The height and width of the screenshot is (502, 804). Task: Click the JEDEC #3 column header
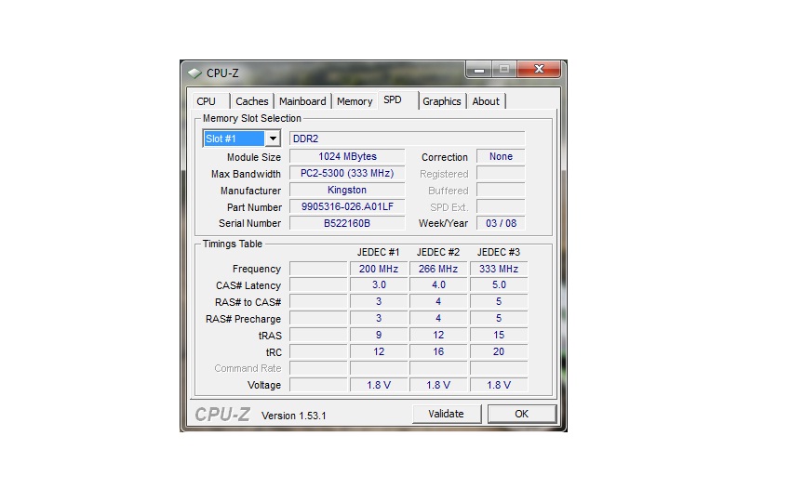coord(499,253)
